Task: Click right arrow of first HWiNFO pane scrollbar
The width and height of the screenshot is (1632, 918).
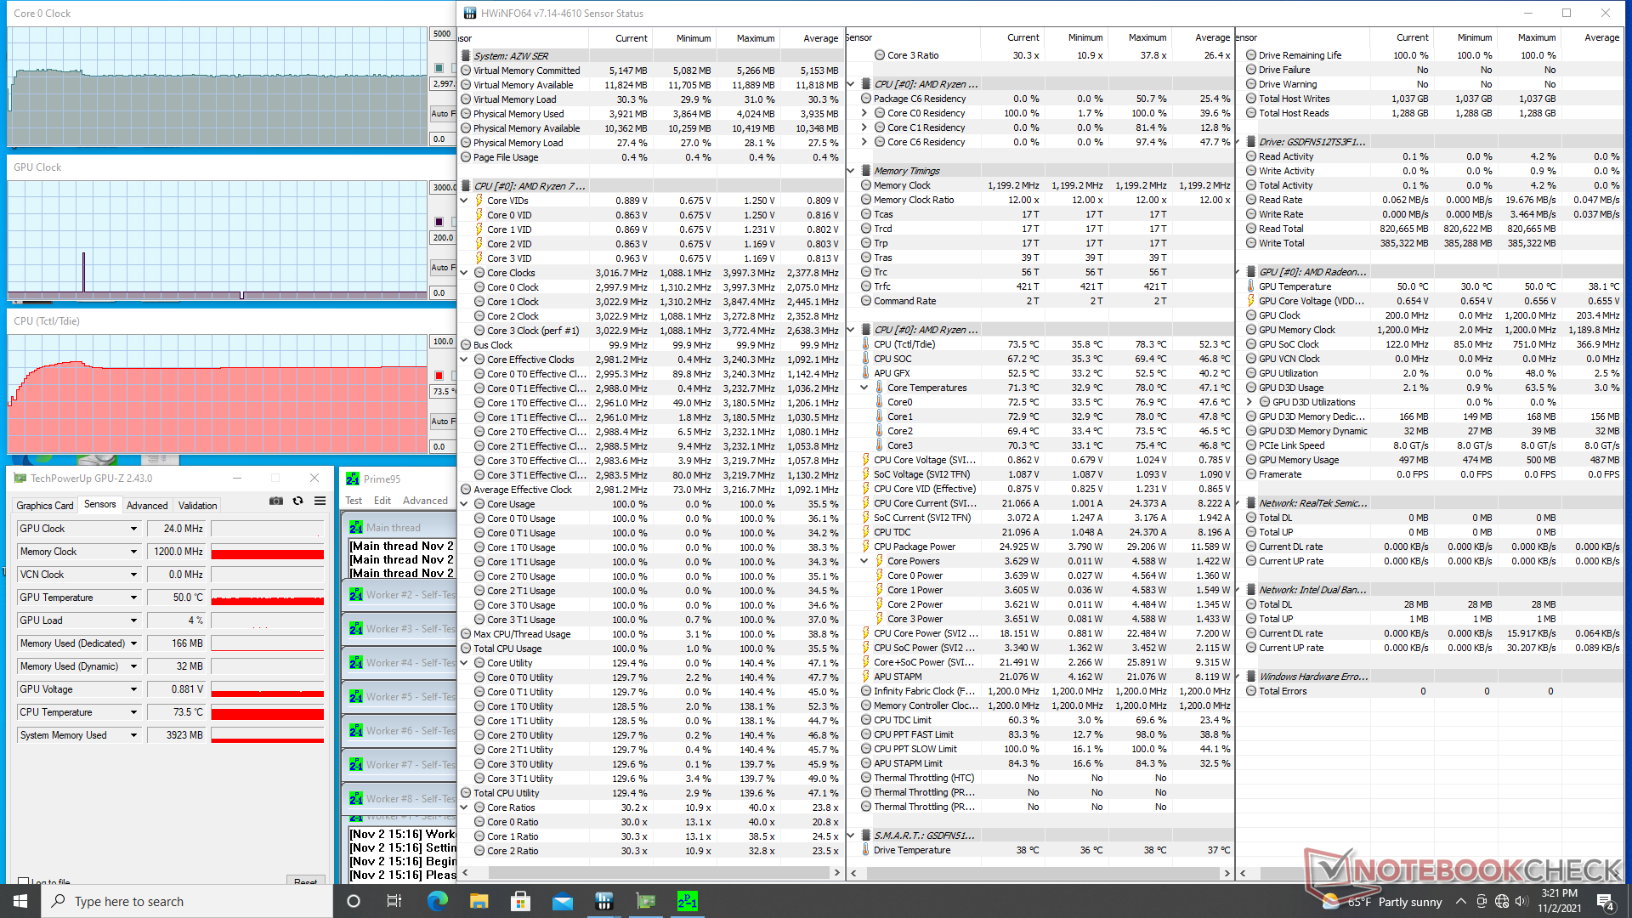Action: 836,873
